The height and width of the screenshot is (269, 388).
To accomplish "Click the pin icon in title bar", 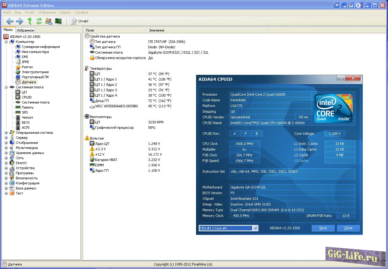I will click(x=337, y=5).
